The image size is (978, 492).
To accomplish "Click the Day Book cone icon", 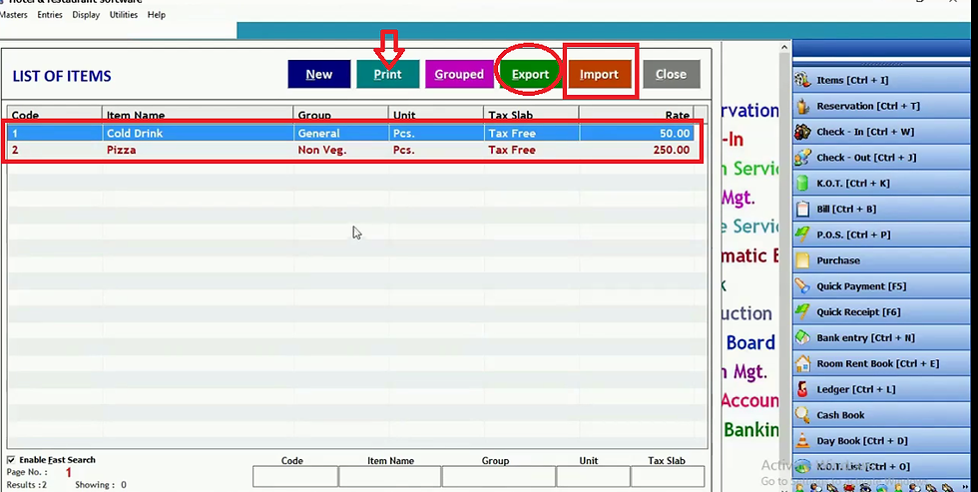I will pos(802,441).
